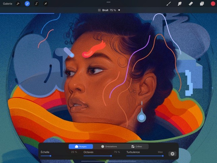This screenshot has height=163, width=217.
Task: Open the Galerie view
Action: [x=7, y=4]
